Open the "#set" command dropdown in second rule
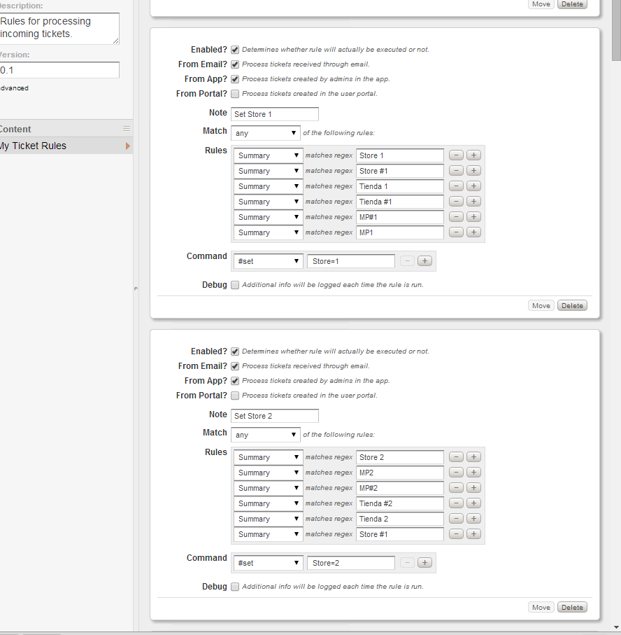The image size is (621, 635). (x=268, y=562)
